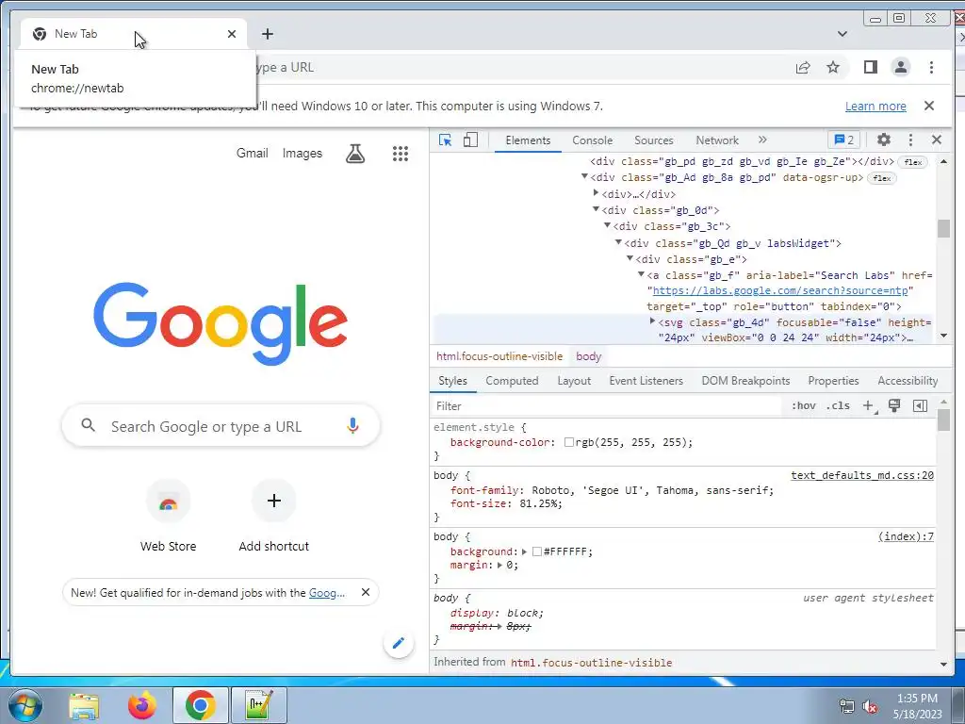This screenshot has height=724, width=965.
Task: Toggle the :hov element state panel
Action: (803, 405)
